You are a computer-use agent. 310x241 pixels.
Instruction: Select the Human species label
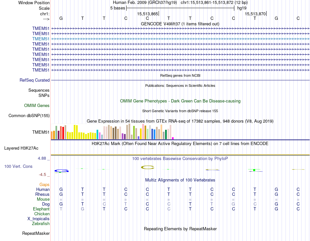[43, 189]
